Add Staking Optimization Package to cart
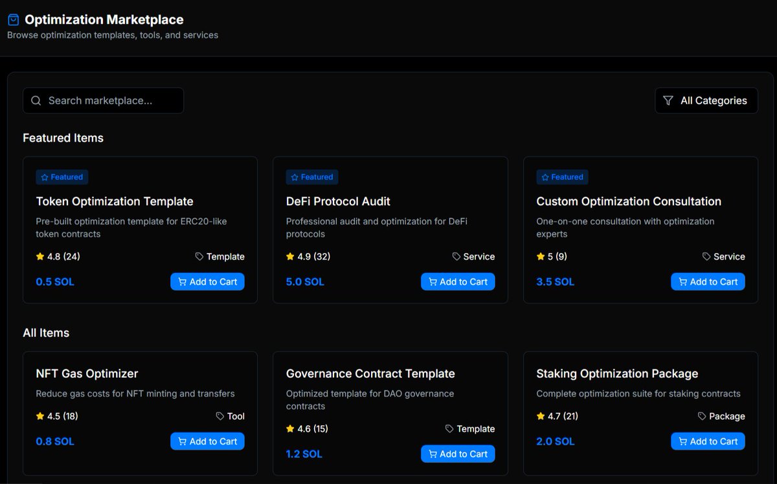 click(x=708, y=441)
